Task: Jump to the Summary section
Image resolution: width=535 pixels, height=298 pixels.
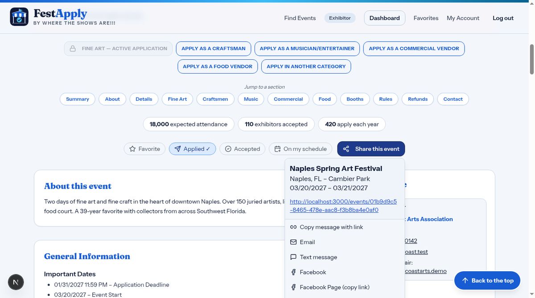Action: (x=78, y=99)
